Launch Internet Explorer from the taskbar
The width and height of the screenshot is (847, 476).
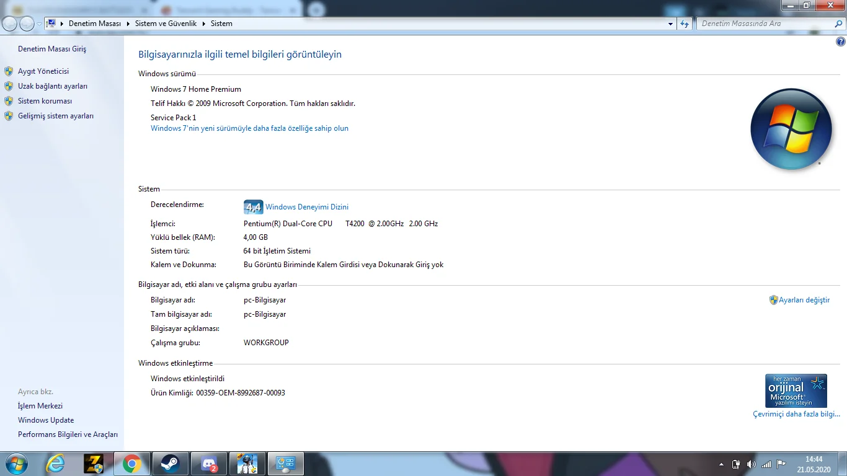(56, 464)
